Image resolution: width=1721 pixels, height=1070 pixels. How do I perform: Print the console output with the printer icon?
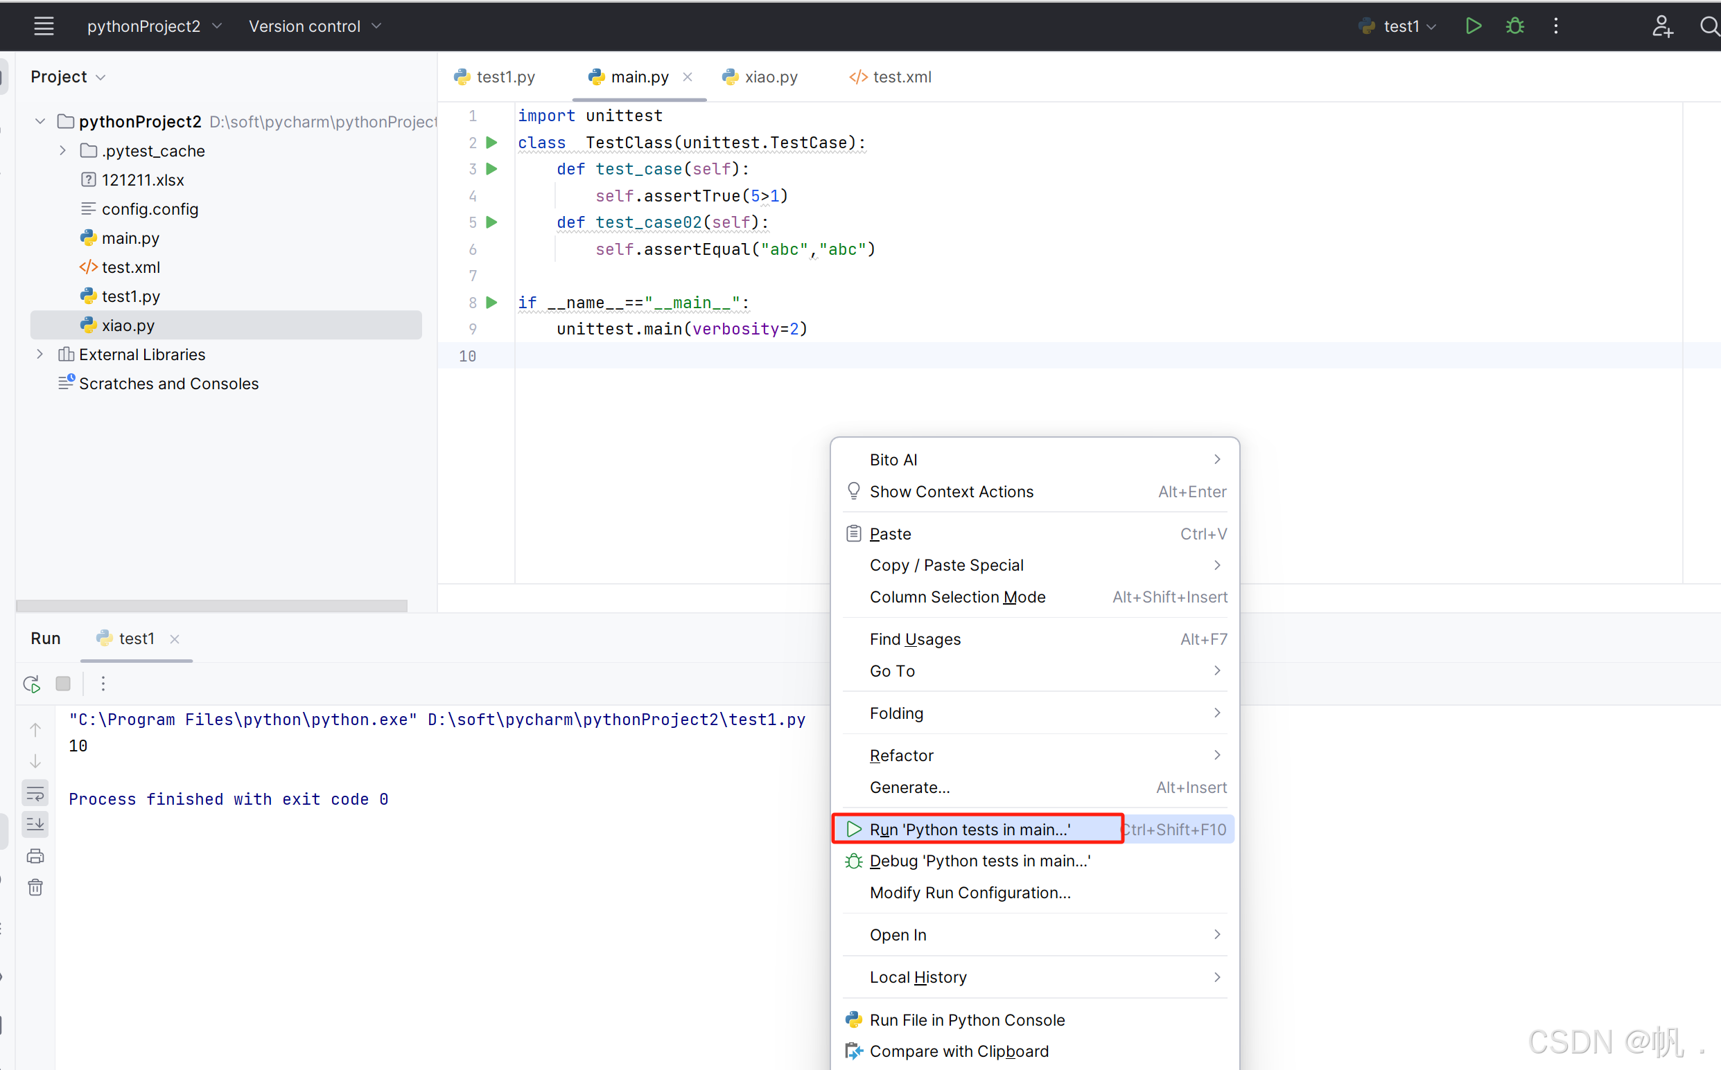tap(35, 855)
